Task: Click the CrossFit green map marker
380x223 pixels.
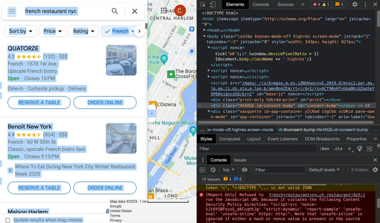Action: 171,74
